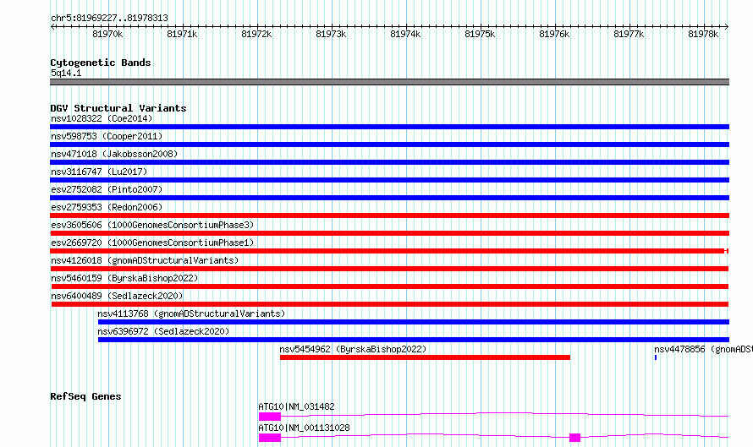This screenshot has height=447, width=753.
Task: Click the red bar under nsv5460159
Action: [x=390, y=286]
